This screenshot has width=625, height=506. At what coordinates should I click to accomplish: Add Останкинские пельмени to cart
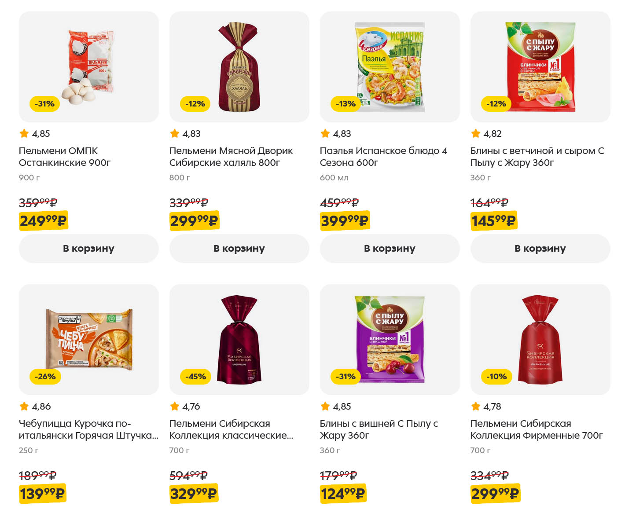(x=88, y=249)
